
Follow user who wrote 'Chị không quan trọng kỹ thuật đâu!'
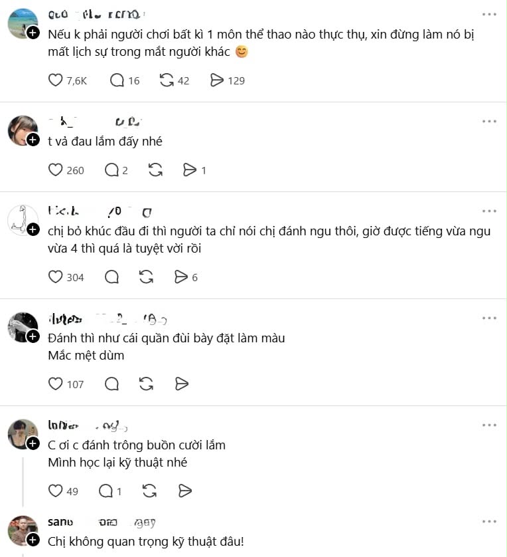pyautogui.click(x=33, y=540)
